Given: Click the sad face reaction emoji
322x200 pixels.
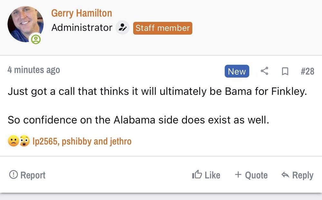Looking at the screenshot, I should pos(13,141).
